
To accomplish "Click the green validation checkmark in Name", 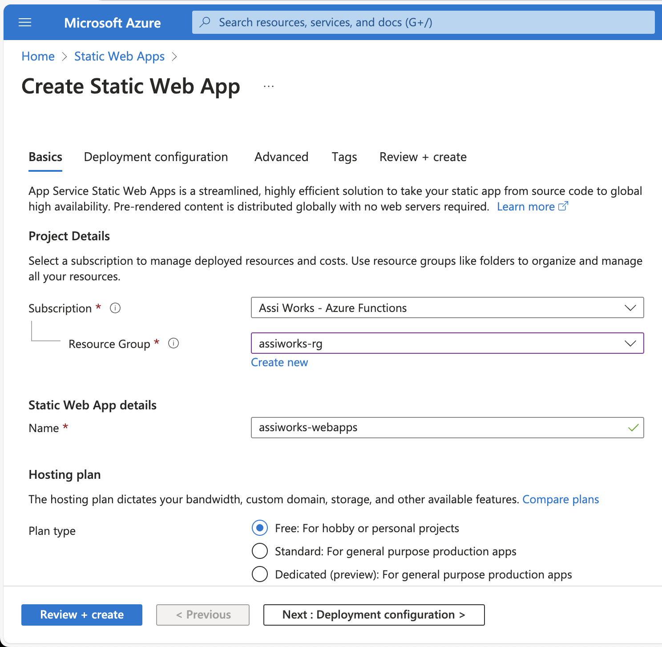I will click(x=633, y=428).
